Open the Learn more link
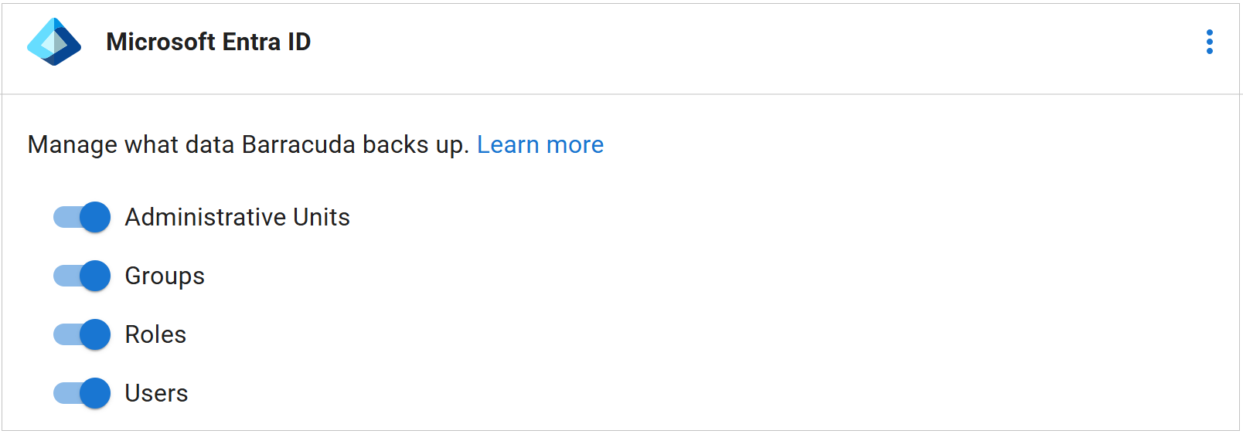 click(540, 144)
